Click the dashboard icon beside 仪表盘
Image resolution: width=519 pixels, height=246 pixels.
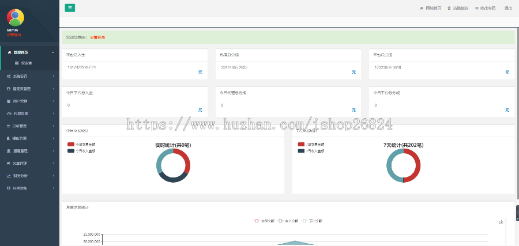[x=17, y=63]
